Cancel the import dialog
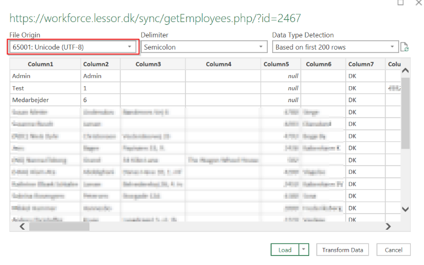Viewport: 424px width, 265px height. click(394, 250)
